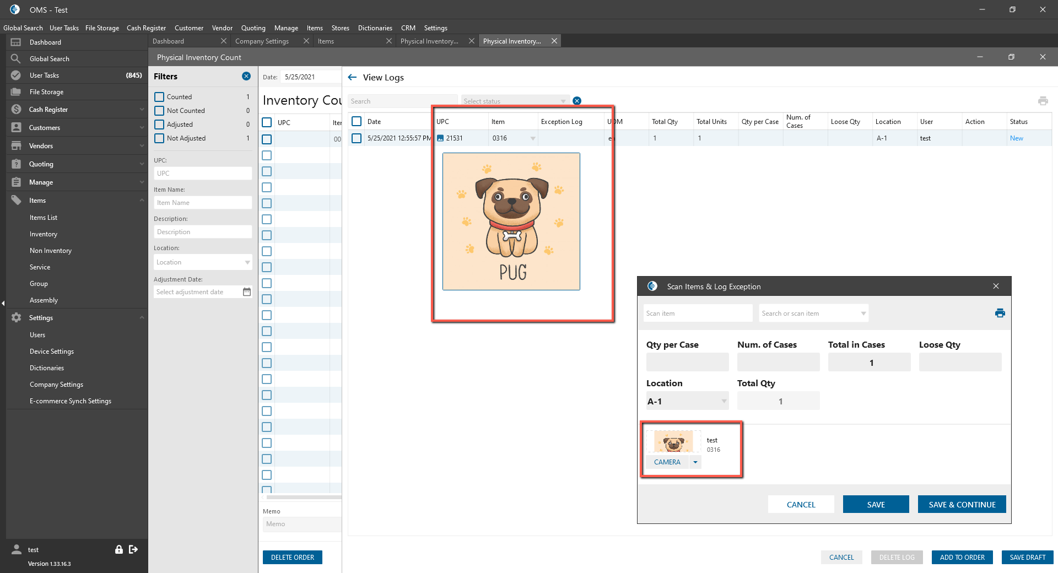Image resolution: width=1058 pixels, height=573 pixels.
Task: Close the Company Settings tab
Action: (306, 41)
